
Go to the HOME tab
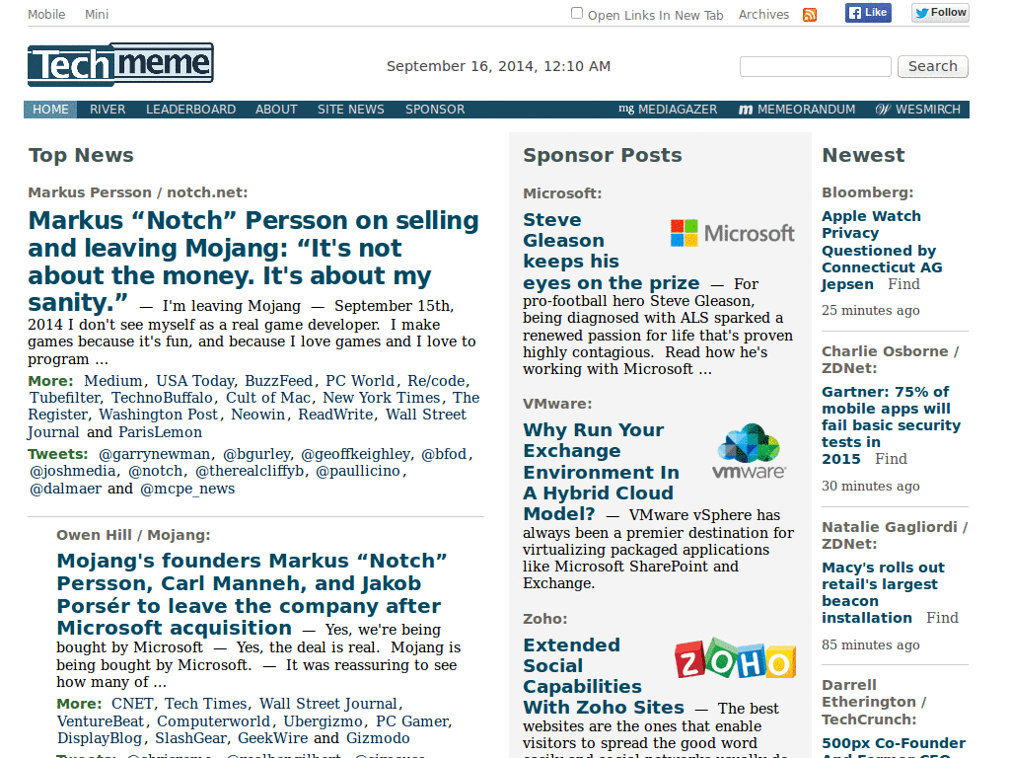coord(50,109)
